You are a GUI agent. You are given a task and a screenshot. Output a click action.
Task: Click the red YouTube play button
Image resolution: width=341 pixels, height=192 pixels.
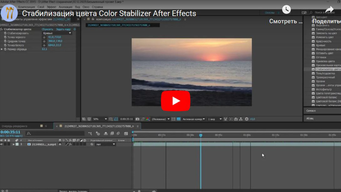click(x=176, y=101)
